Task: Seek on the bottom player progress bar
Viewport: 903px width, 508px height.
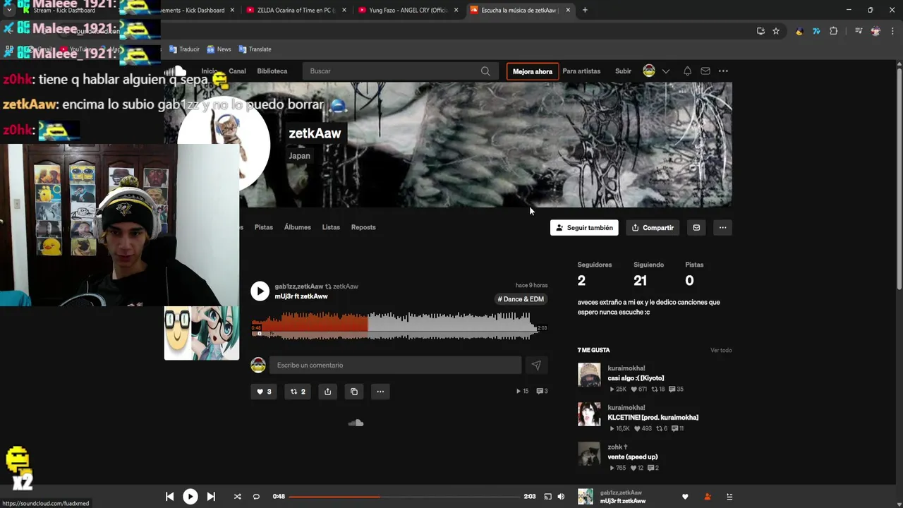Action: coord(404,497)
